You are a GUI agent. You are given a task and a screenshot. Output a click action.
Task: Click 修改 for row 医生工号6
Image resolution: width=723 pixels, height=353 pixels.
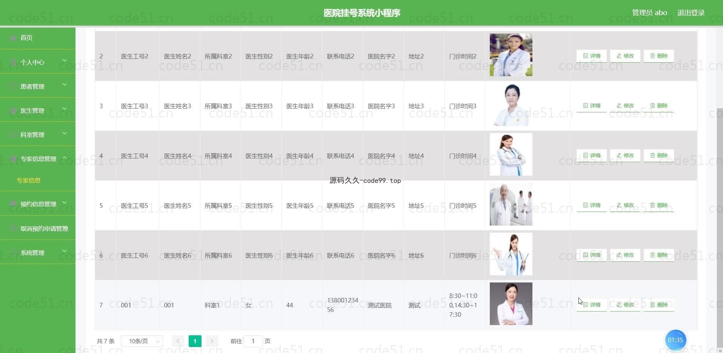click(625, 255)
